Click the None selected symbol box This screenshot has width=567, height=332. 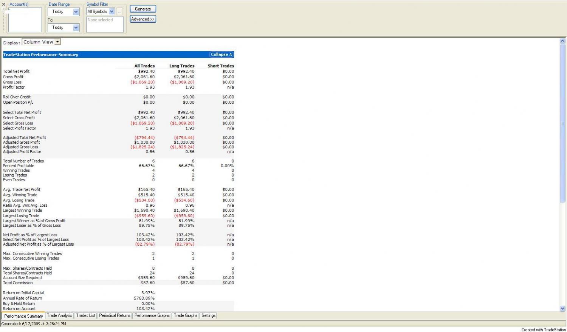click(105, 25)
